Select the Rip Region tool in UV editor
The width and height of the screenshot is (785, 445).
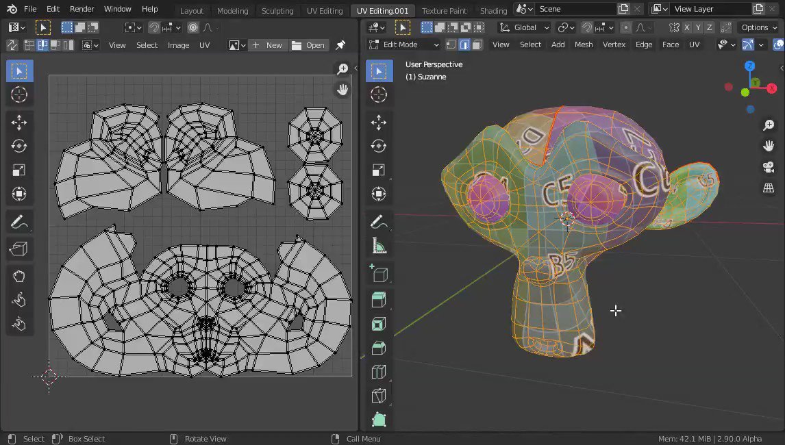tap(19, 249)
